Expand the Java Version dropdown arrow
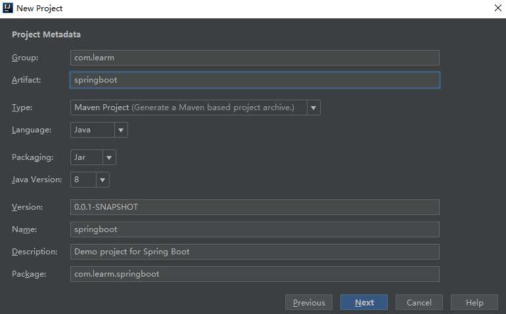Image resolution: width=506 pixels, height=314 pixels. [103, 180]
